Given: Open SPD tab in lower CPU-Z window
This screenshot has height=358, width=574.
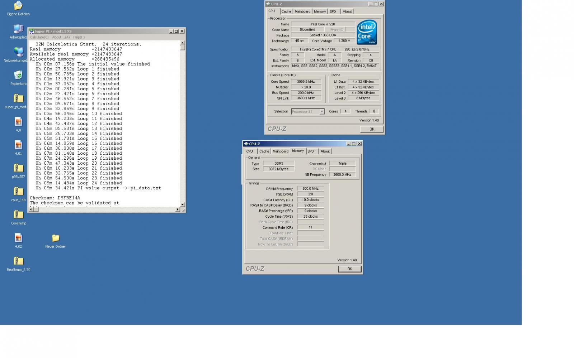Looking at the screenshot, I should tap(311, 151).
